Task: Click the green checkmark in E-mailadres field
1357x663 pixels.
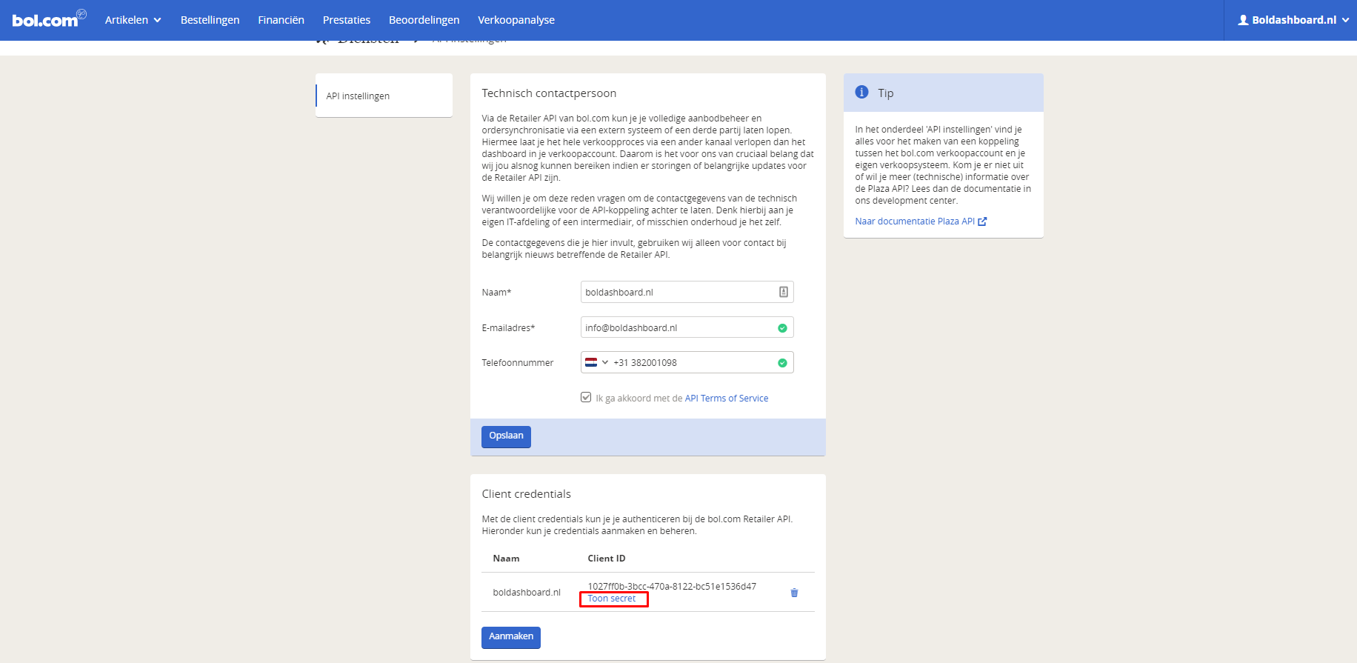Action: (x=782, y=328)
